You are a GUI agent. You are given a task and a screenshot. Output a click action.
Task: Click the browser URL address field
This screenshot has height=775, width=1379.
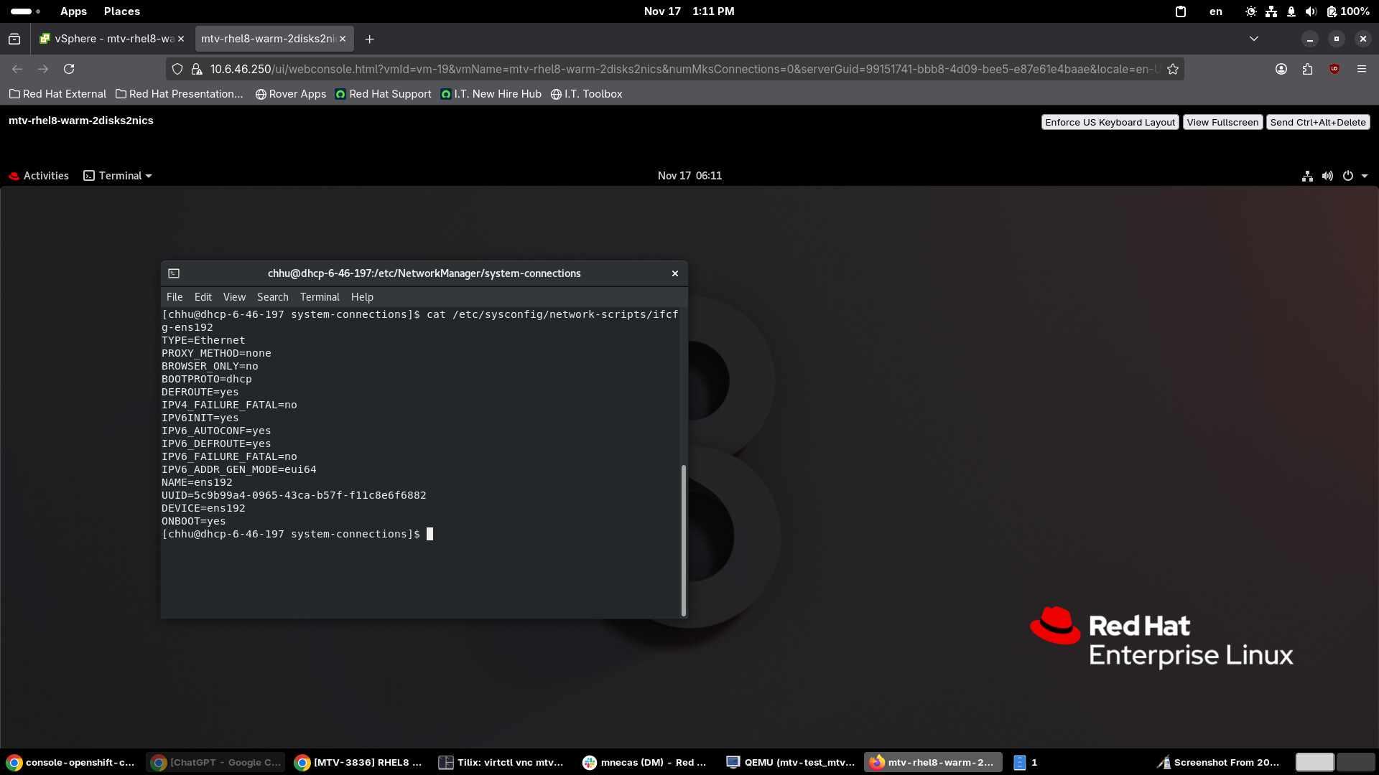click(x=682, y=69)
